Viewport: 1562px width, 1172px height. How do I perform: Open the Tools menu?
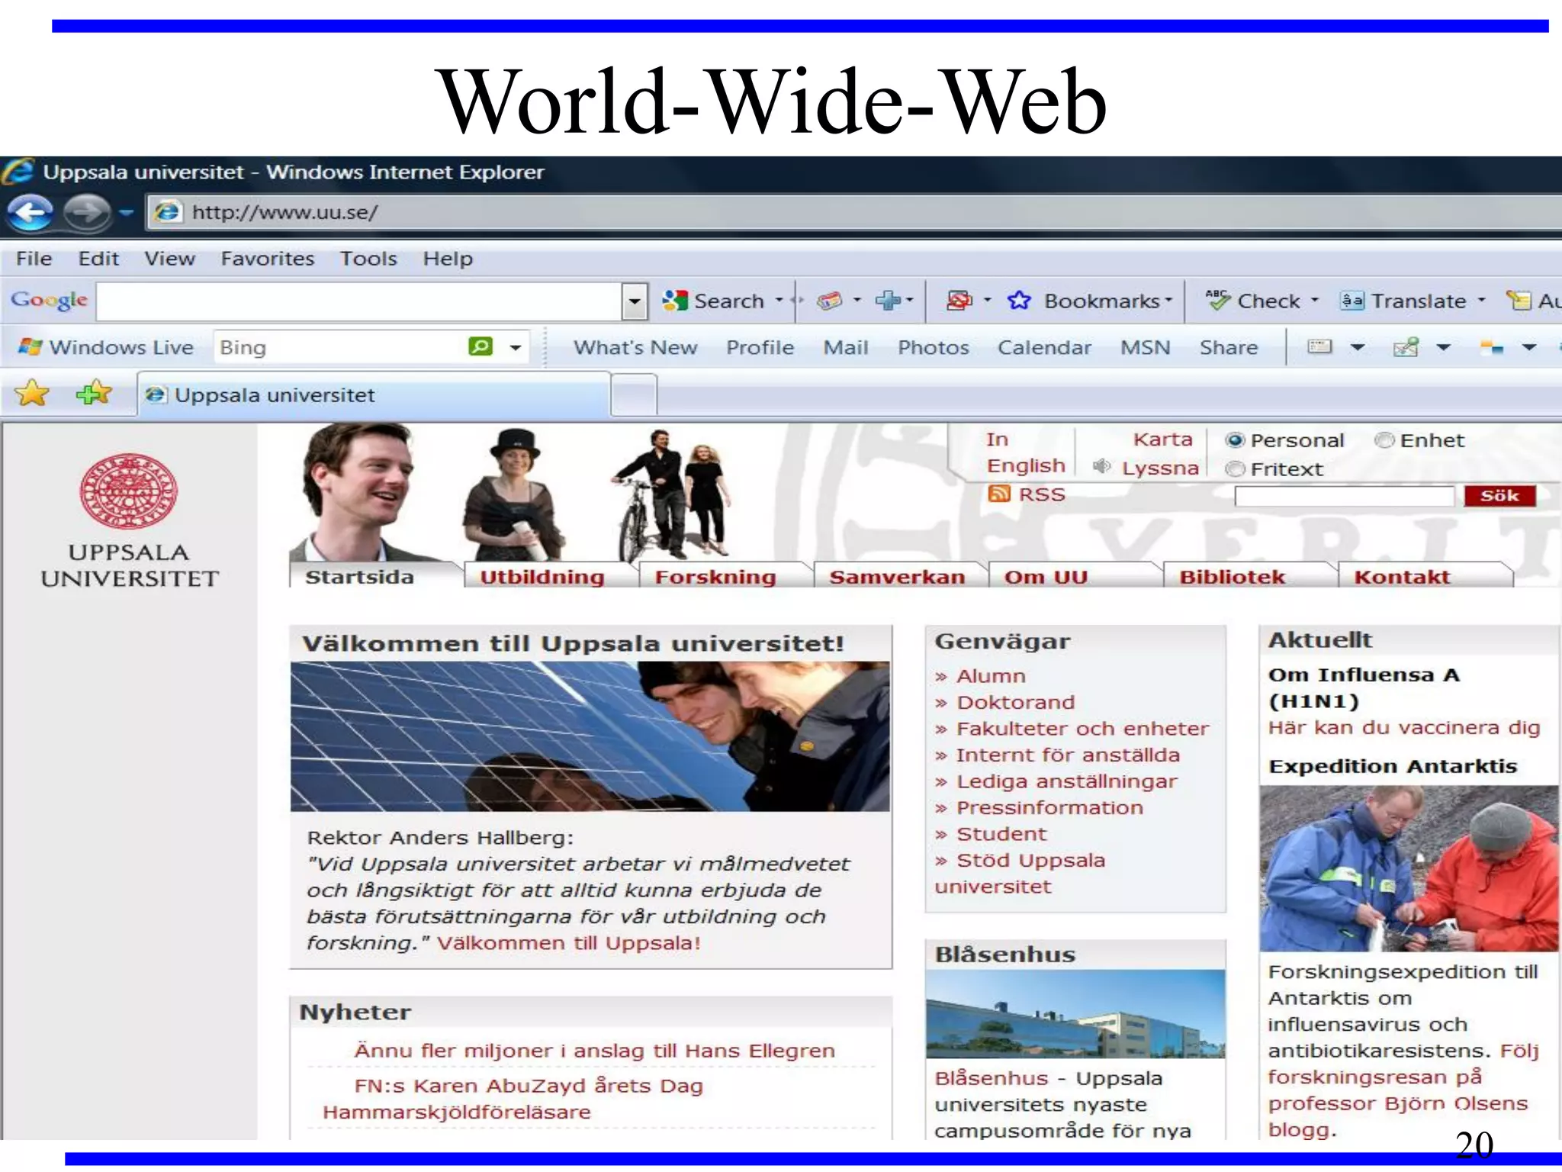368,259
